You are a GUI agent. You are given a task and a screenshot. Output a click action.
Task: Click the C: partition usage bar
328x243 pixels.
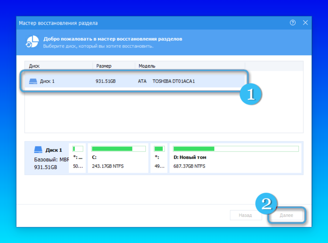point(119,149)
